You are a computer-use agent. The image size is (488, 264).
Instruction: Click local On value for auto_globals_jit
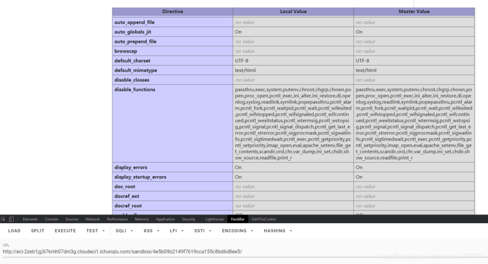pos(239,32)
